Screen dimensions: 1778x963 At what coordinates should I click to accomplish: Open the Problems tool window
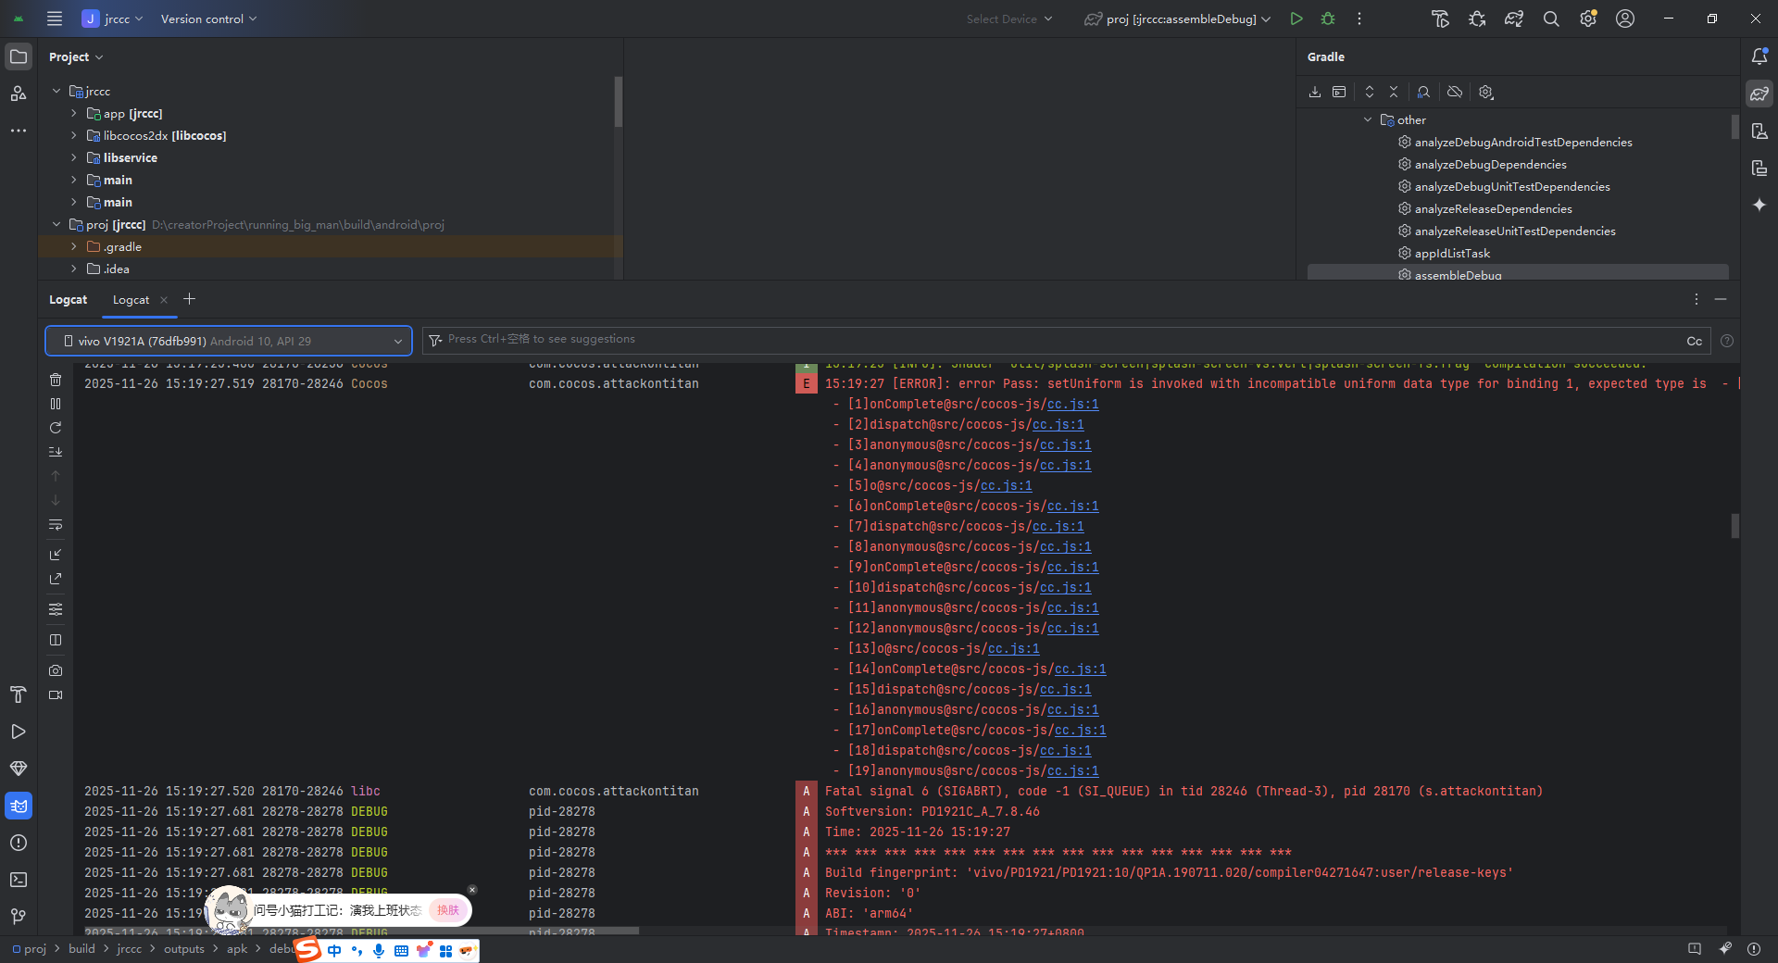[19, 843]
